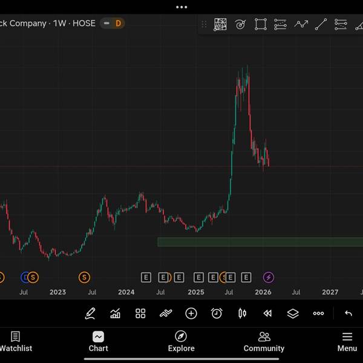Image resolution: width=363 pixels, height=363 pixels.
Task: Tap the compare symbols wavy-line icon
Action: click(166, 313)
